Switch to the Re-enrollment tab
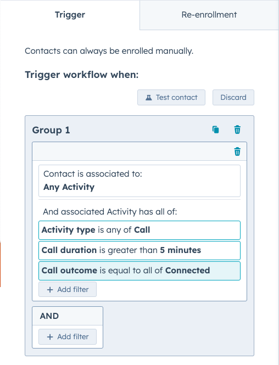Image resolution: width=279 pixels, height=365 pixels. click(x=209, y=15)
